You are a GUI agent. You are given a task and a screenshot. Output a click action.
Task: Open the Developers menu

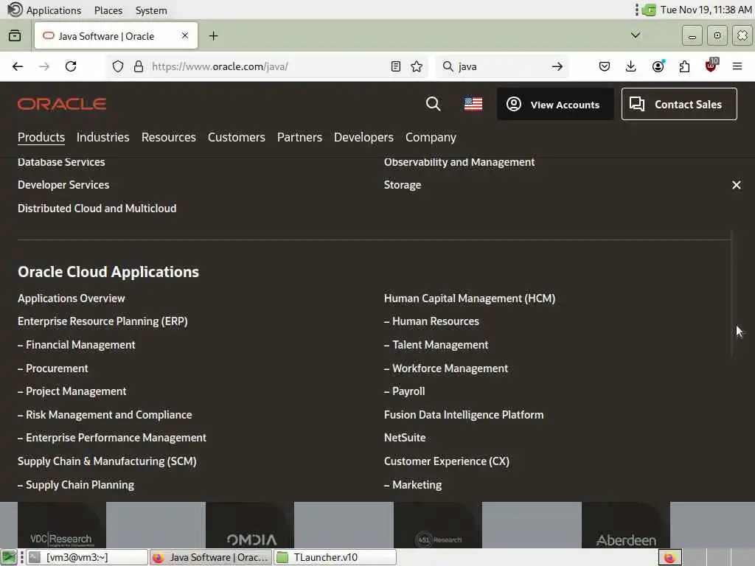[363, 137]
